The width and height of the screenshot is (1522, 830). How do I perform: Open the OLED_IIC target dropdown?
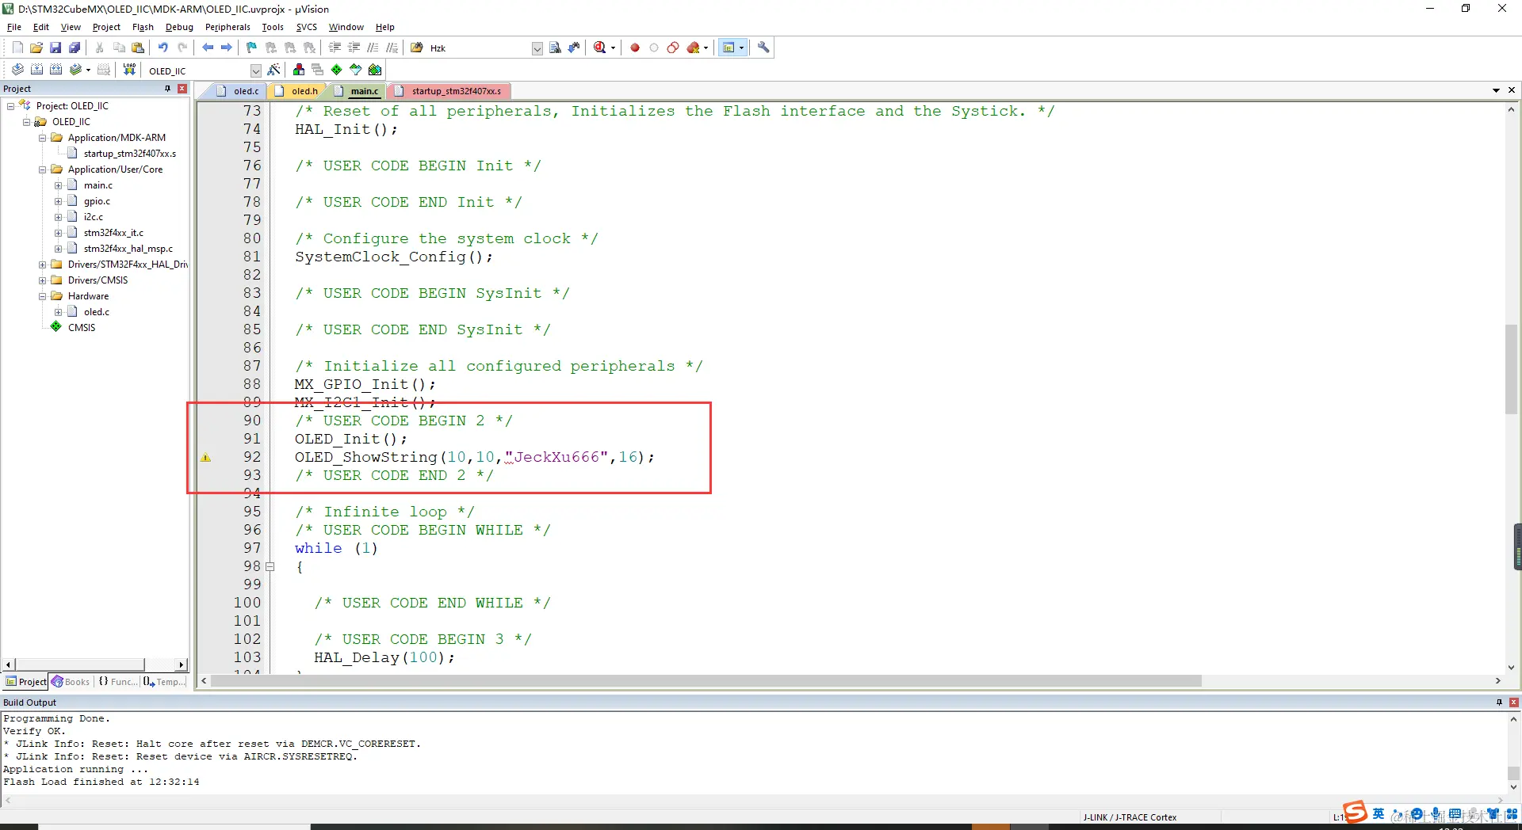tap(255, 70)
